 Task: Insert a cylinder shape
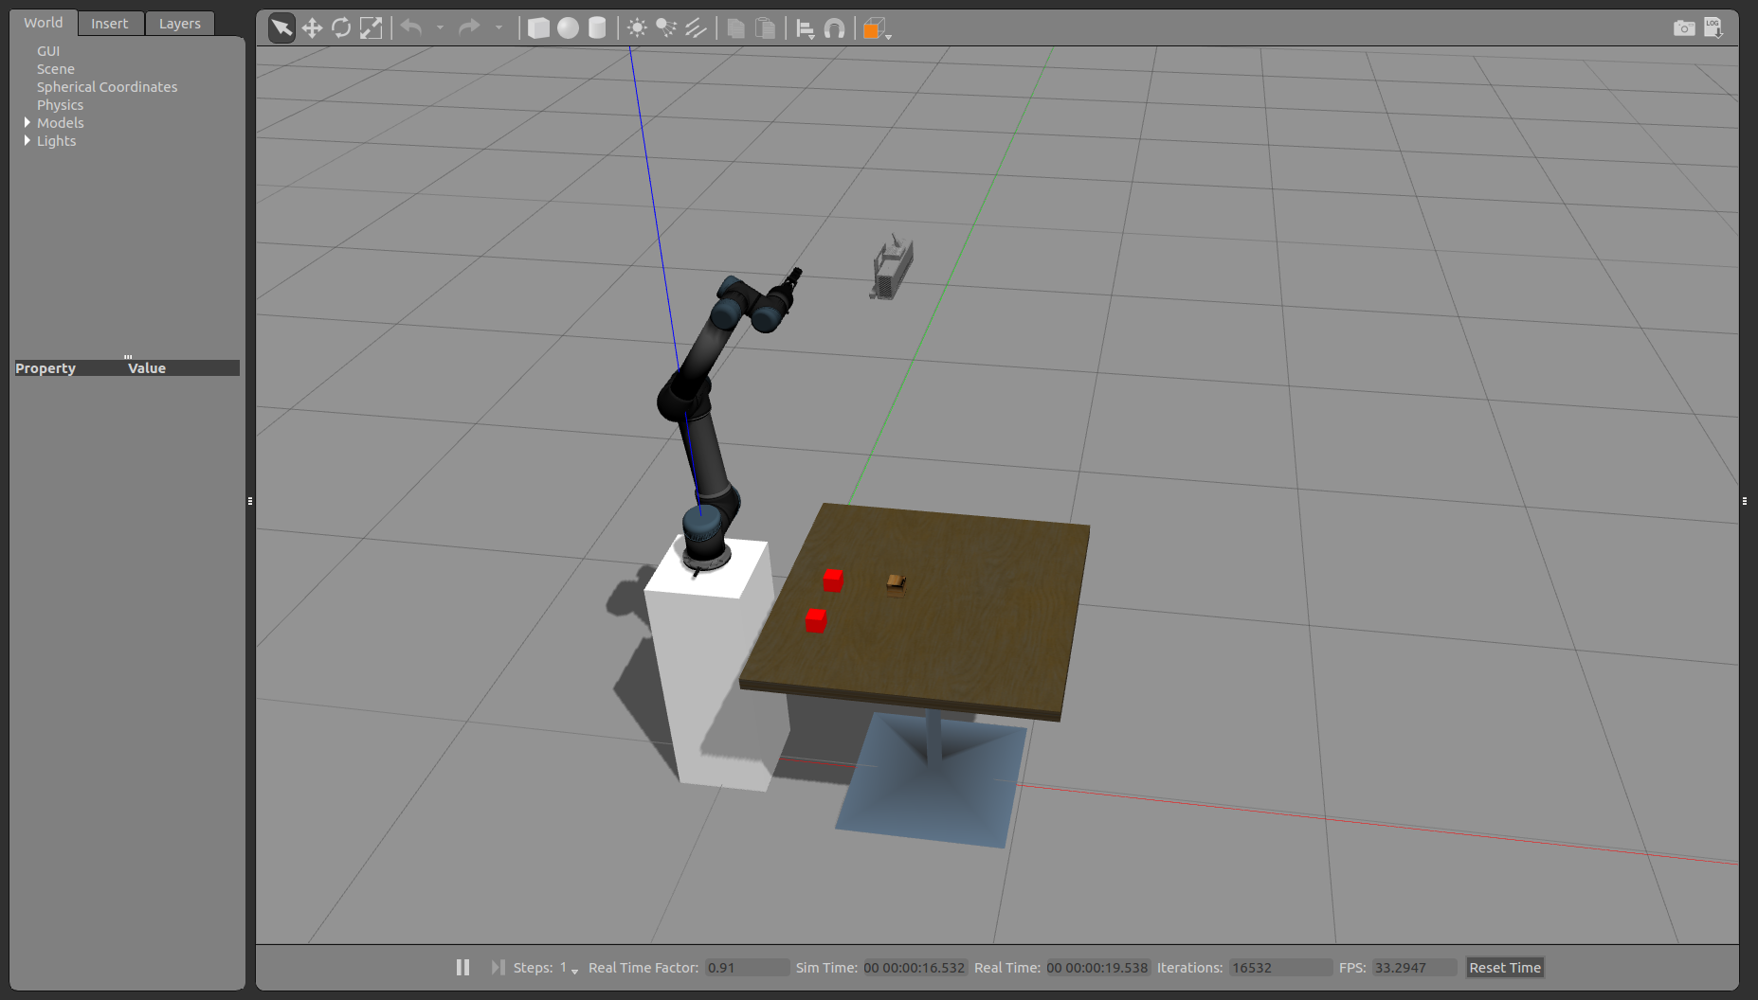(597, 28)
